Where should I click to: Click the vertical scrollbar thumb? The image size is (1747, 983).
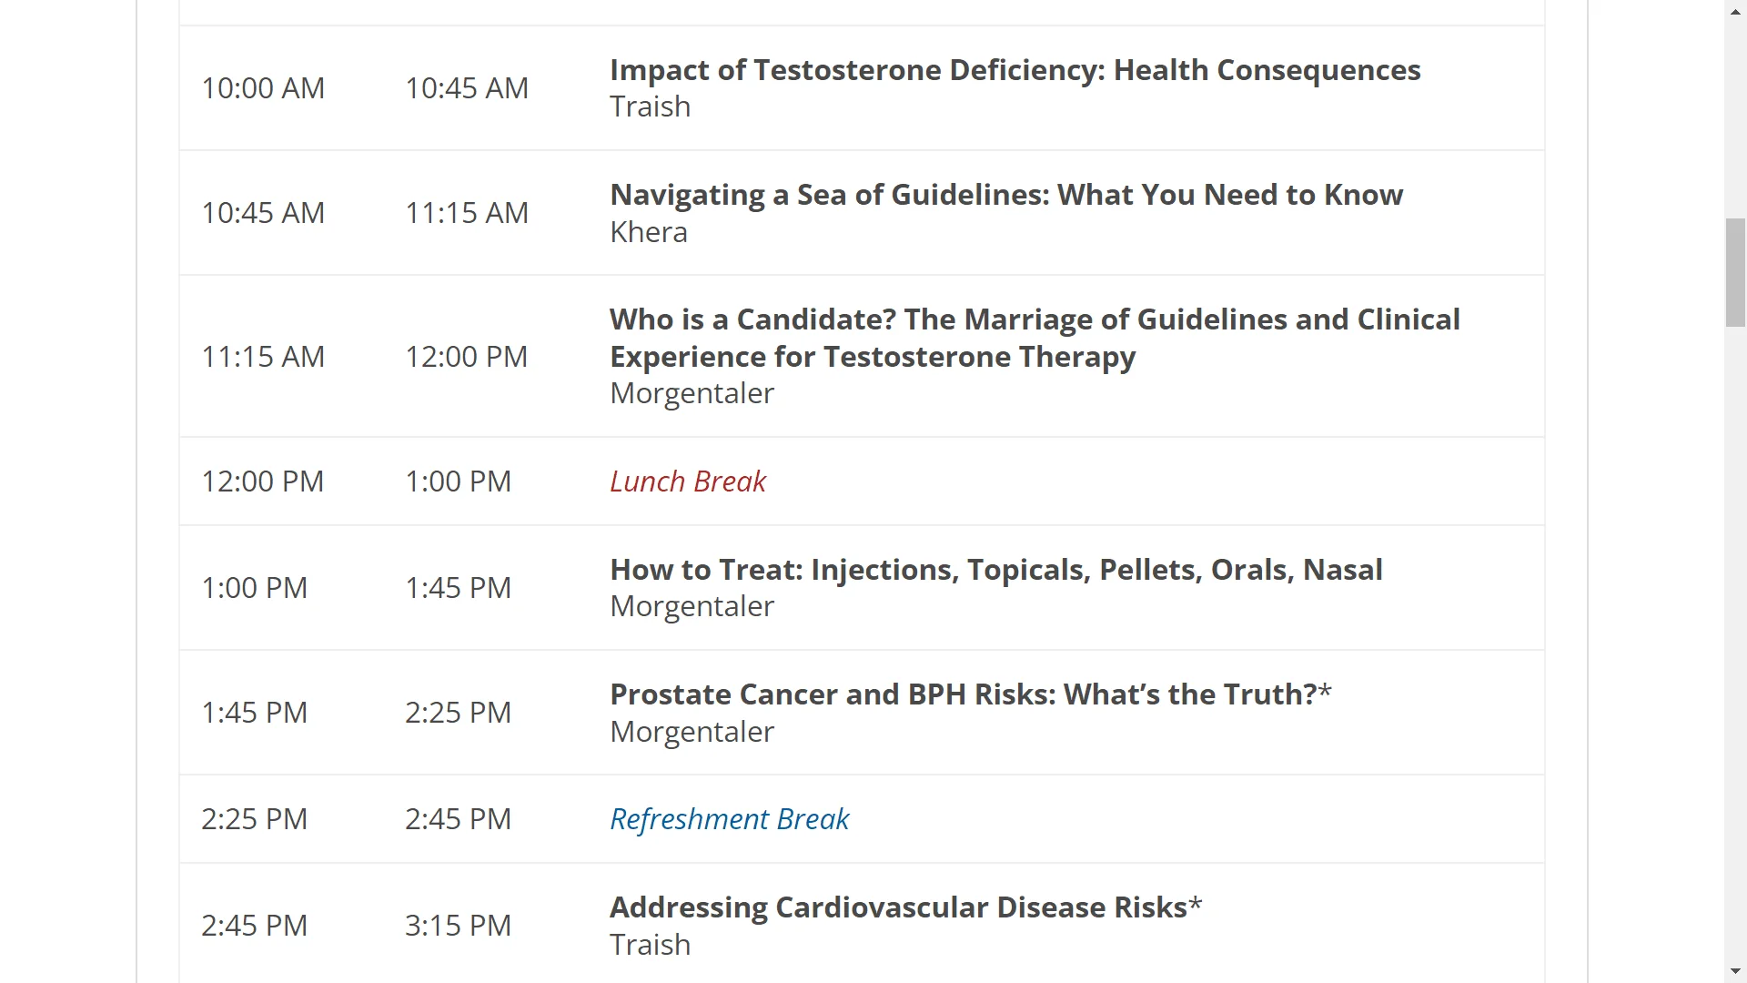1735,272
